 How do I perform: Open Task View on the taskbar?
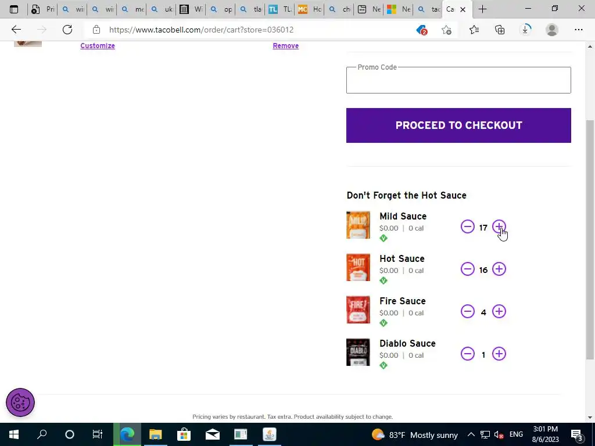[98, 434]
